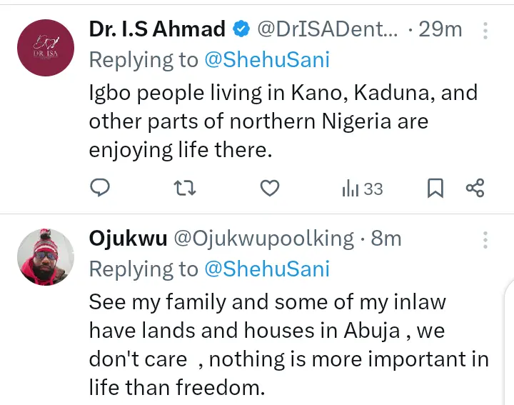514x405 pixels.
Task: Open the @DrISADent... handle
Action: click(x=327, y=30)
